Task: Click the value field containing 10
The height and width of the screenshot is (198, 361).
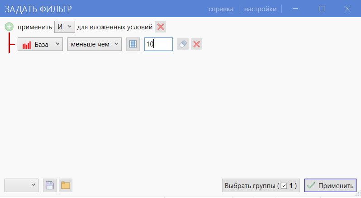Action: tap(158, 44)
